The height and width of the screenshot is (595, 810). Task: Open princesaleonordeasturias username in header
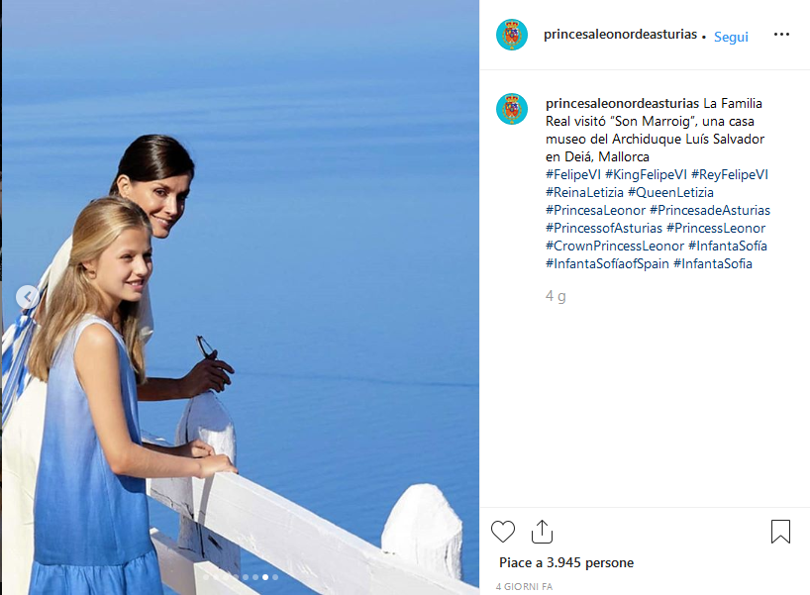point(621,34)
